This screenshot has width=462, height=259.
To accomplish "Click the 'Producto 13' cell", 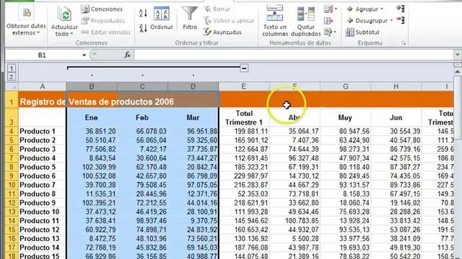I will 42,238.
